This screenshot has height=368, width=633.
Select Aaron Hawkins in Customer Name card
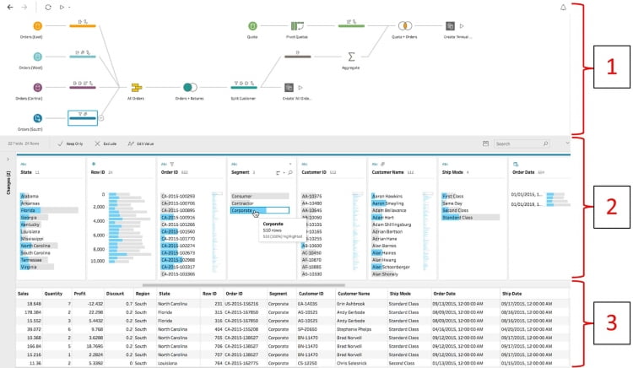[x=387, y=196]
